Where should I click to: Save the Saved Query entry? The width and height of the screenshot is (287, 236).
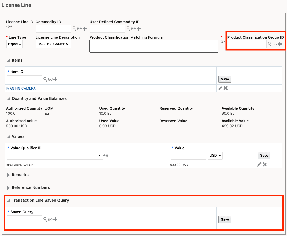click(225, 219)
